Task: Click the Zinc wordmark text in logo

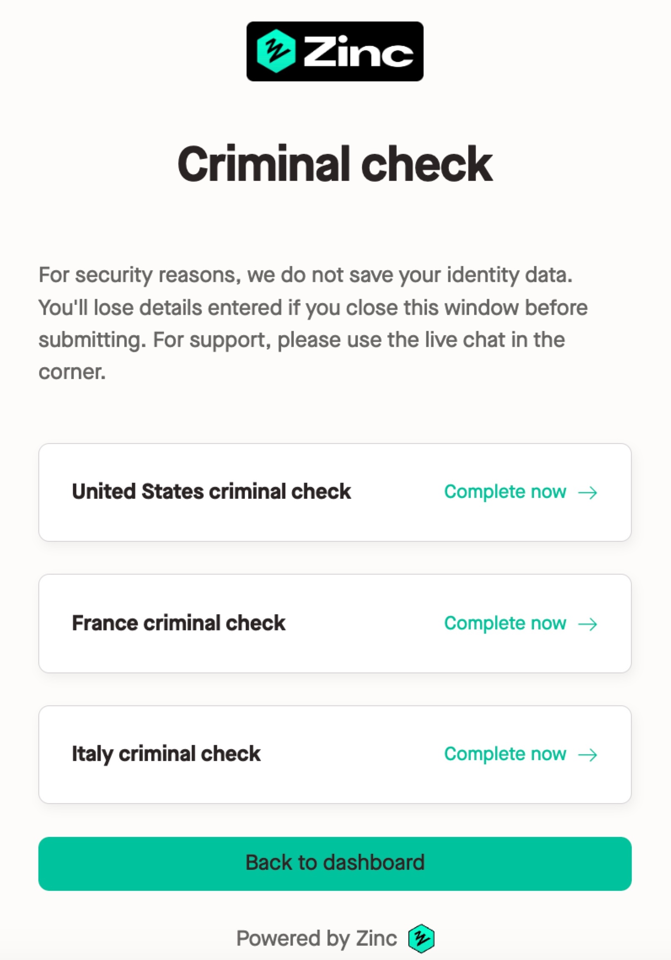Action: [x=359, y=52]
